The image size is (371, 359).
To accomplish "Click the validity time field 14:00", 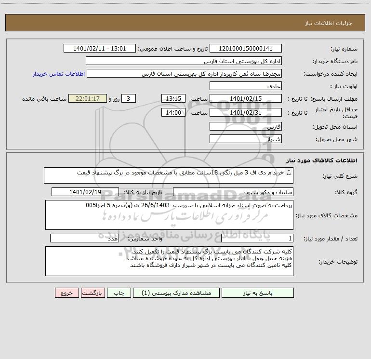I will click(173, 112).
